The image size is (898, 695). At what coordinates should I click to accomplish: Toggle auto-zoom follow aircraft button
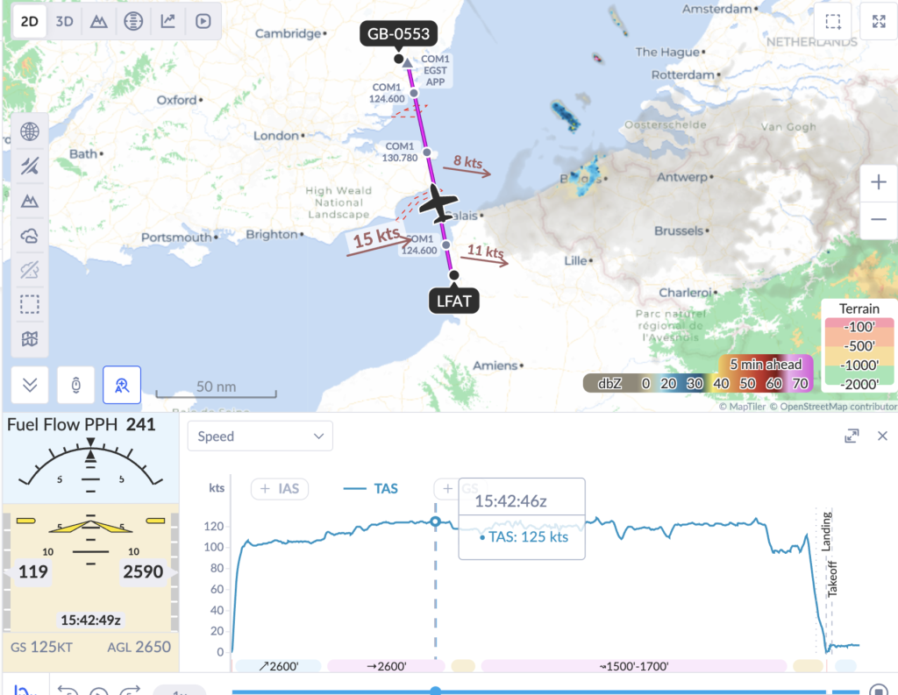point(122,385)
